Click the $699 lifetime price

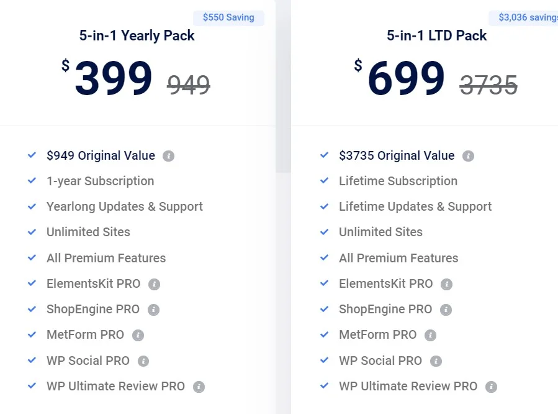[x=399, y=78]
